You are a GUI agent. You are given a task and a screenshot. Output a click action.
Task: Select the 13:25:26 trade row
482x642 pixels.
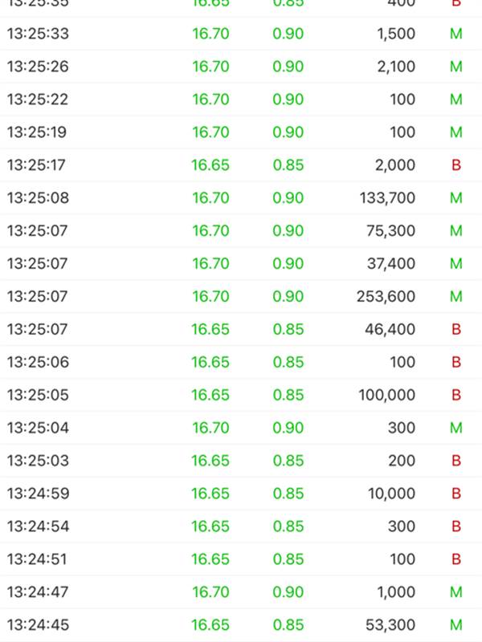241,67
